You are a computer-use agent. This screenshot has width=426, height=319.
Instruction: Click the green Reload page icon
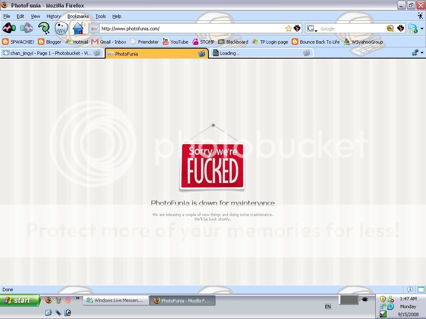[x=44, y=28]
